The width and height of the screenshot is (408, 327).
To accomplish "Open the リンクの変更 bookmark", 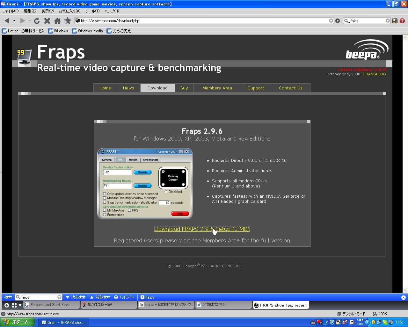I will (119, 31).
